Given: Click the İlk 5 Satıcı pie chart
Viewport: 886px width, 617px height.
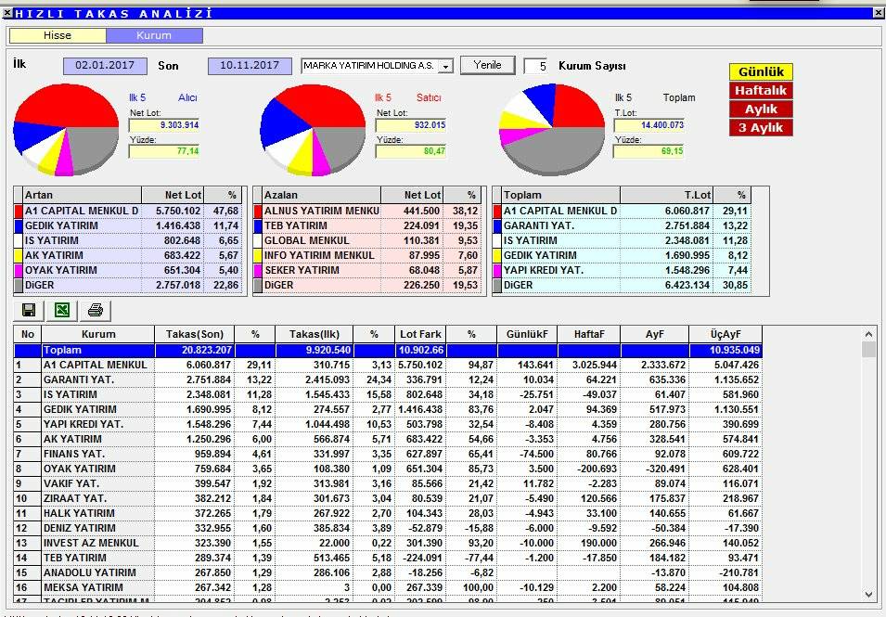Looking at the screenshot, I should [313, 129].
